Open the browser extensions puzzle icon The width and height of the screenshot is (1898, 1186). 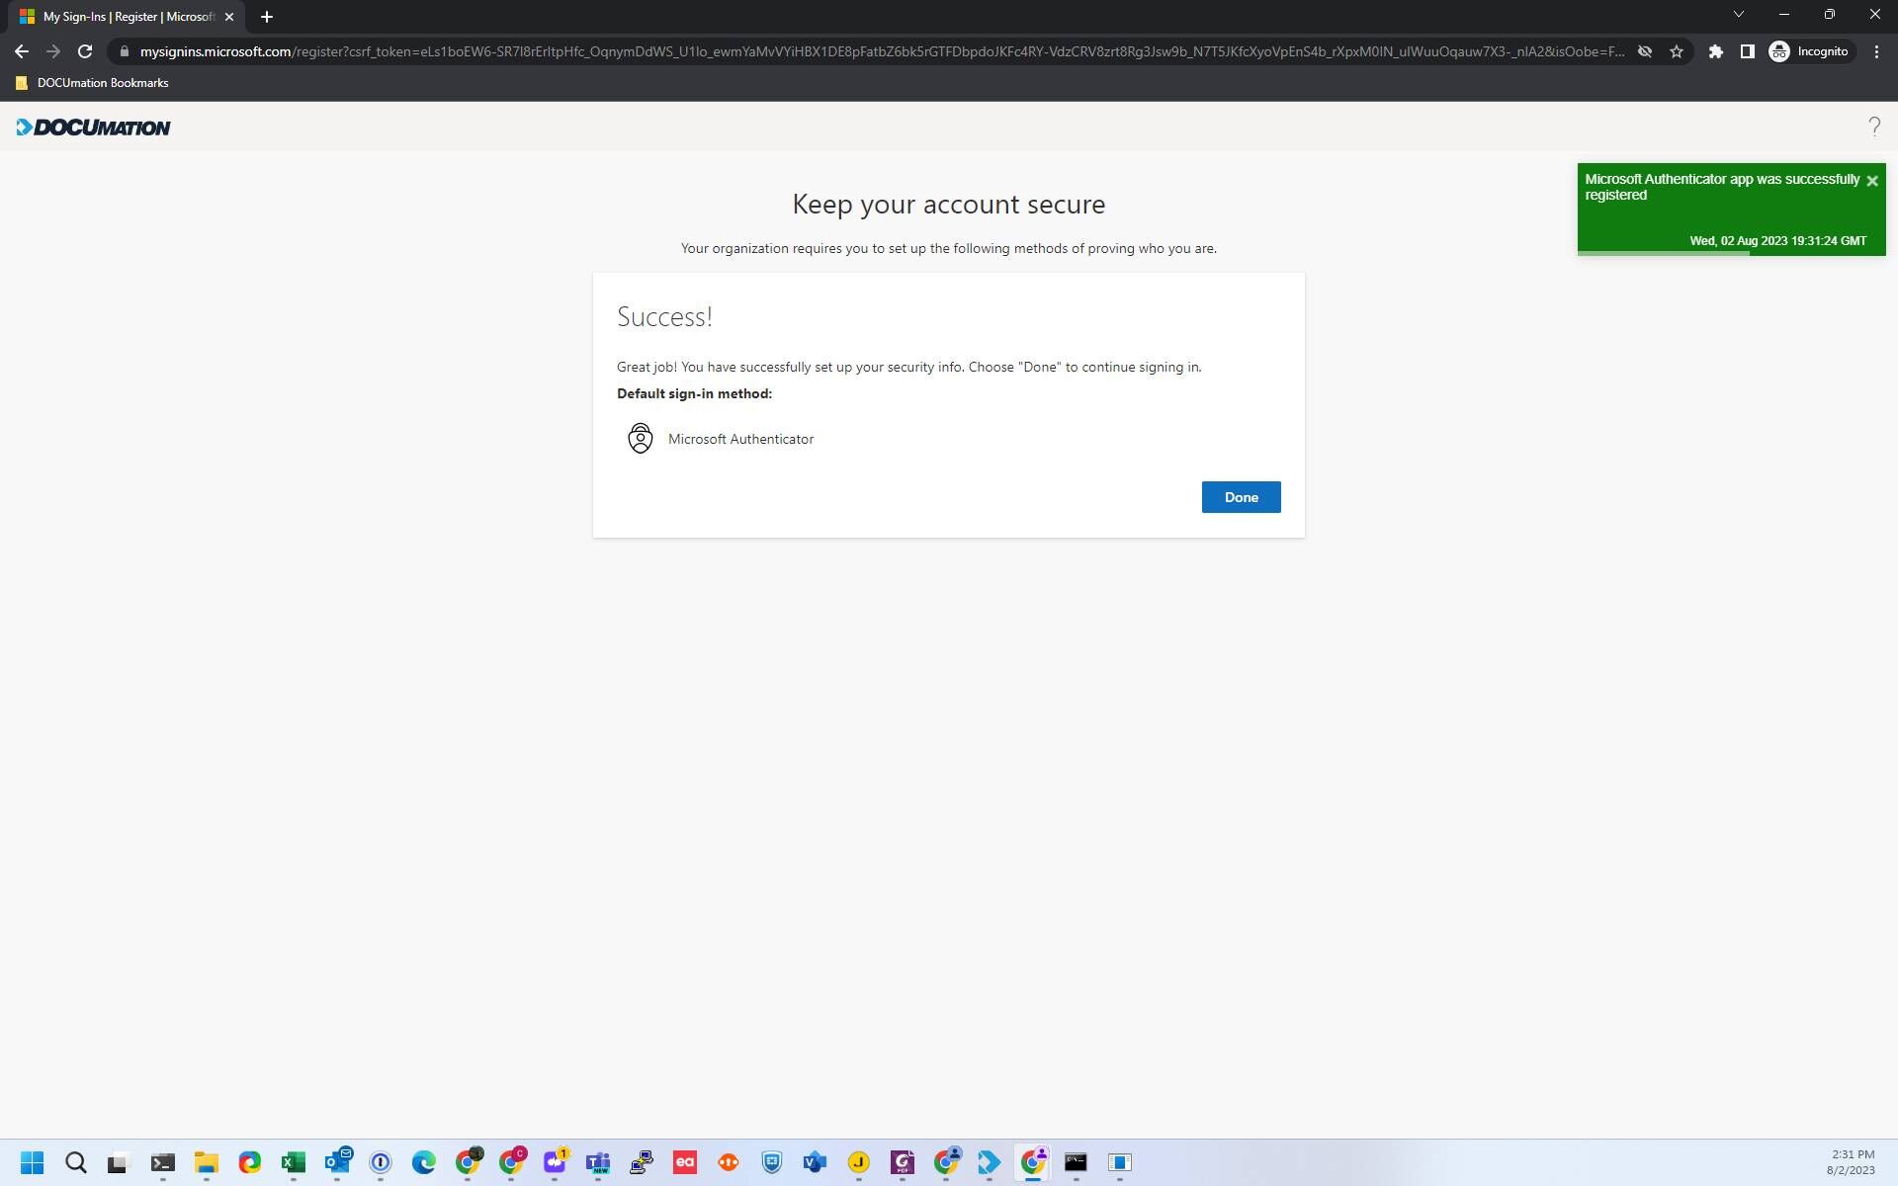tap(1715, 50)
